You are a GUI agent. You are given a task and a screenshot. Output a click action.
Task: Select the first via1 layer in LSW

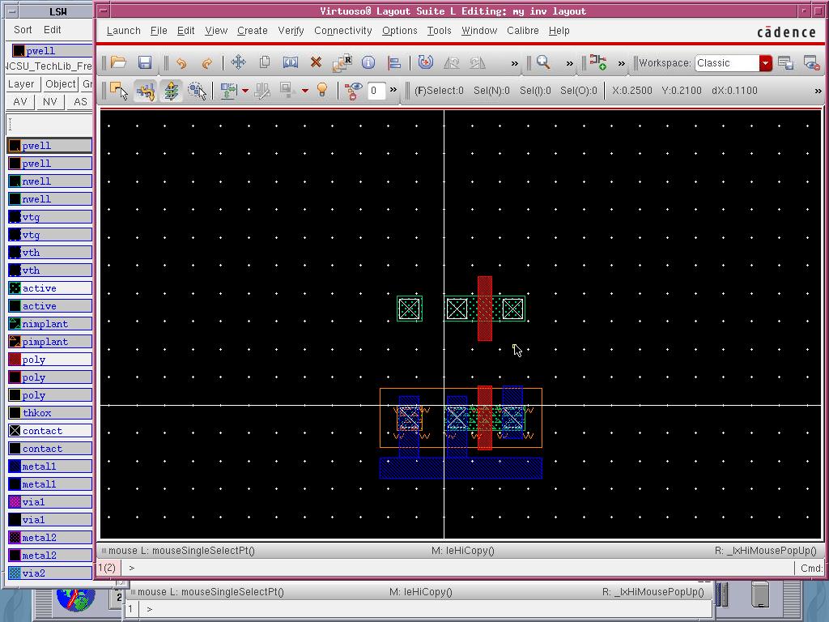(x=50, y=502)
